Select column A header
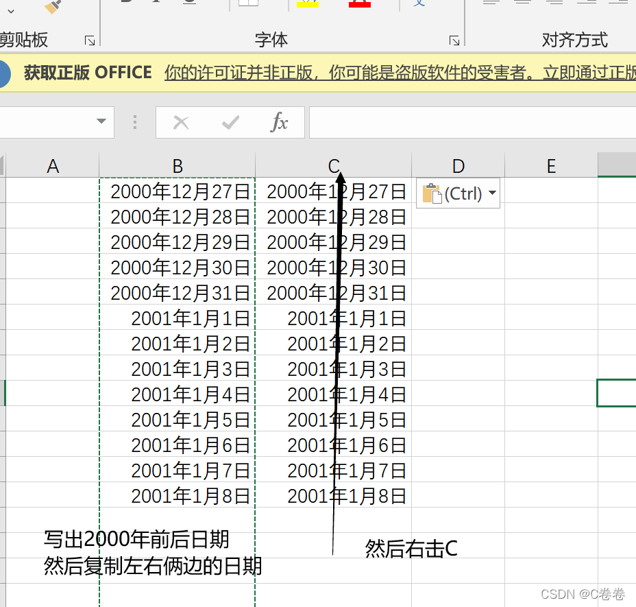The width and height of the screenshot is (636, 607). (52, 166)
